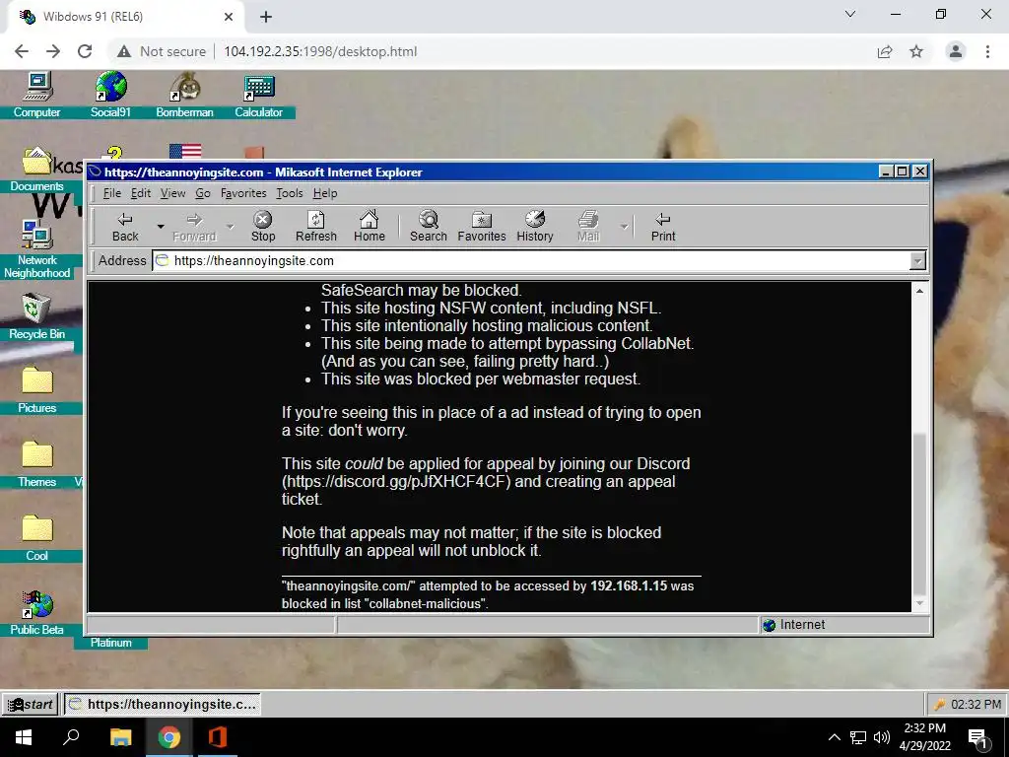The width and height of the screenshot is (1009, 757).
Task: Select the Platinum desktop item
Action: 110,643
